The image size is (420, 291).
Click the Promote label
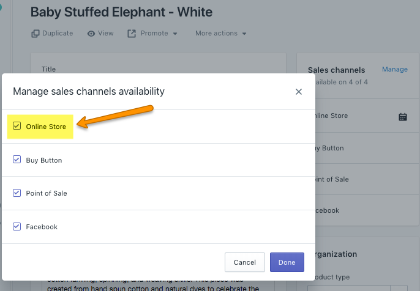[154, 33]
